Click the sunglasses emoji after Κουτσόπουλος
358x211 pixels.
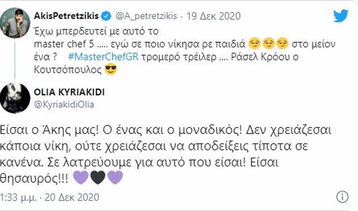[x=111, y=70]
